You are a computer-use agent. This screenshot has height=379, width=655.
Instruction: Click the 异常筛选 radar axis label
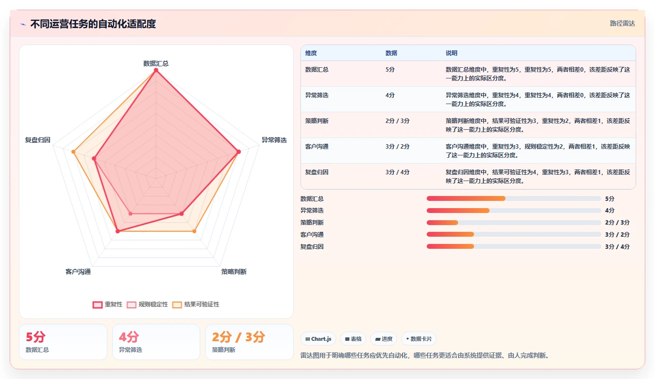[x=274, y=140]
